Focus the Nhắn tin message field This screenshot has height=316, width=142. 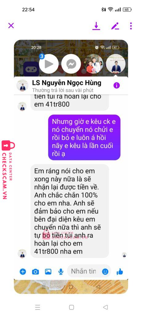84,271
